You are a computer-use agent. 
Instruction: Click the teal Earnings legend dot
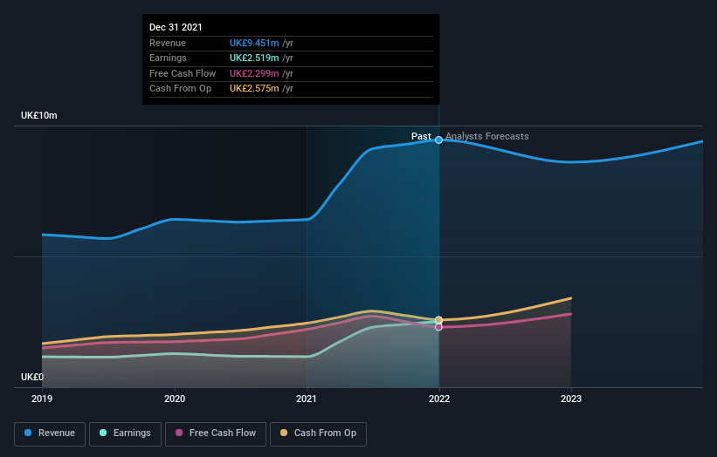click(x=103, y=433)
